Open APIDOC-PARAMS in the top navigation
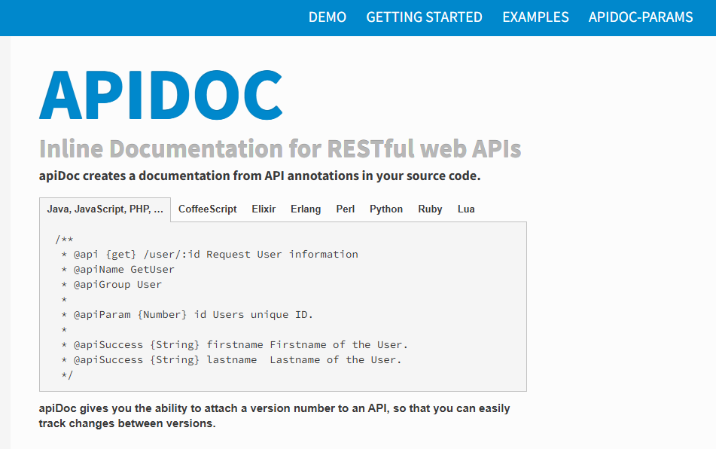This screenshot has height=449, width=716. [x=641, y=17]
